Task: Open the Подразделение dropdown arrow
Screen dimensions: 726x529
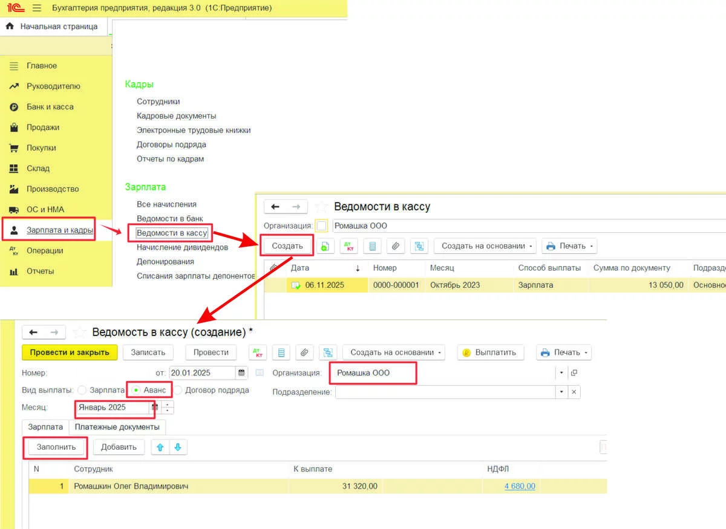Action: click(561, 392)
